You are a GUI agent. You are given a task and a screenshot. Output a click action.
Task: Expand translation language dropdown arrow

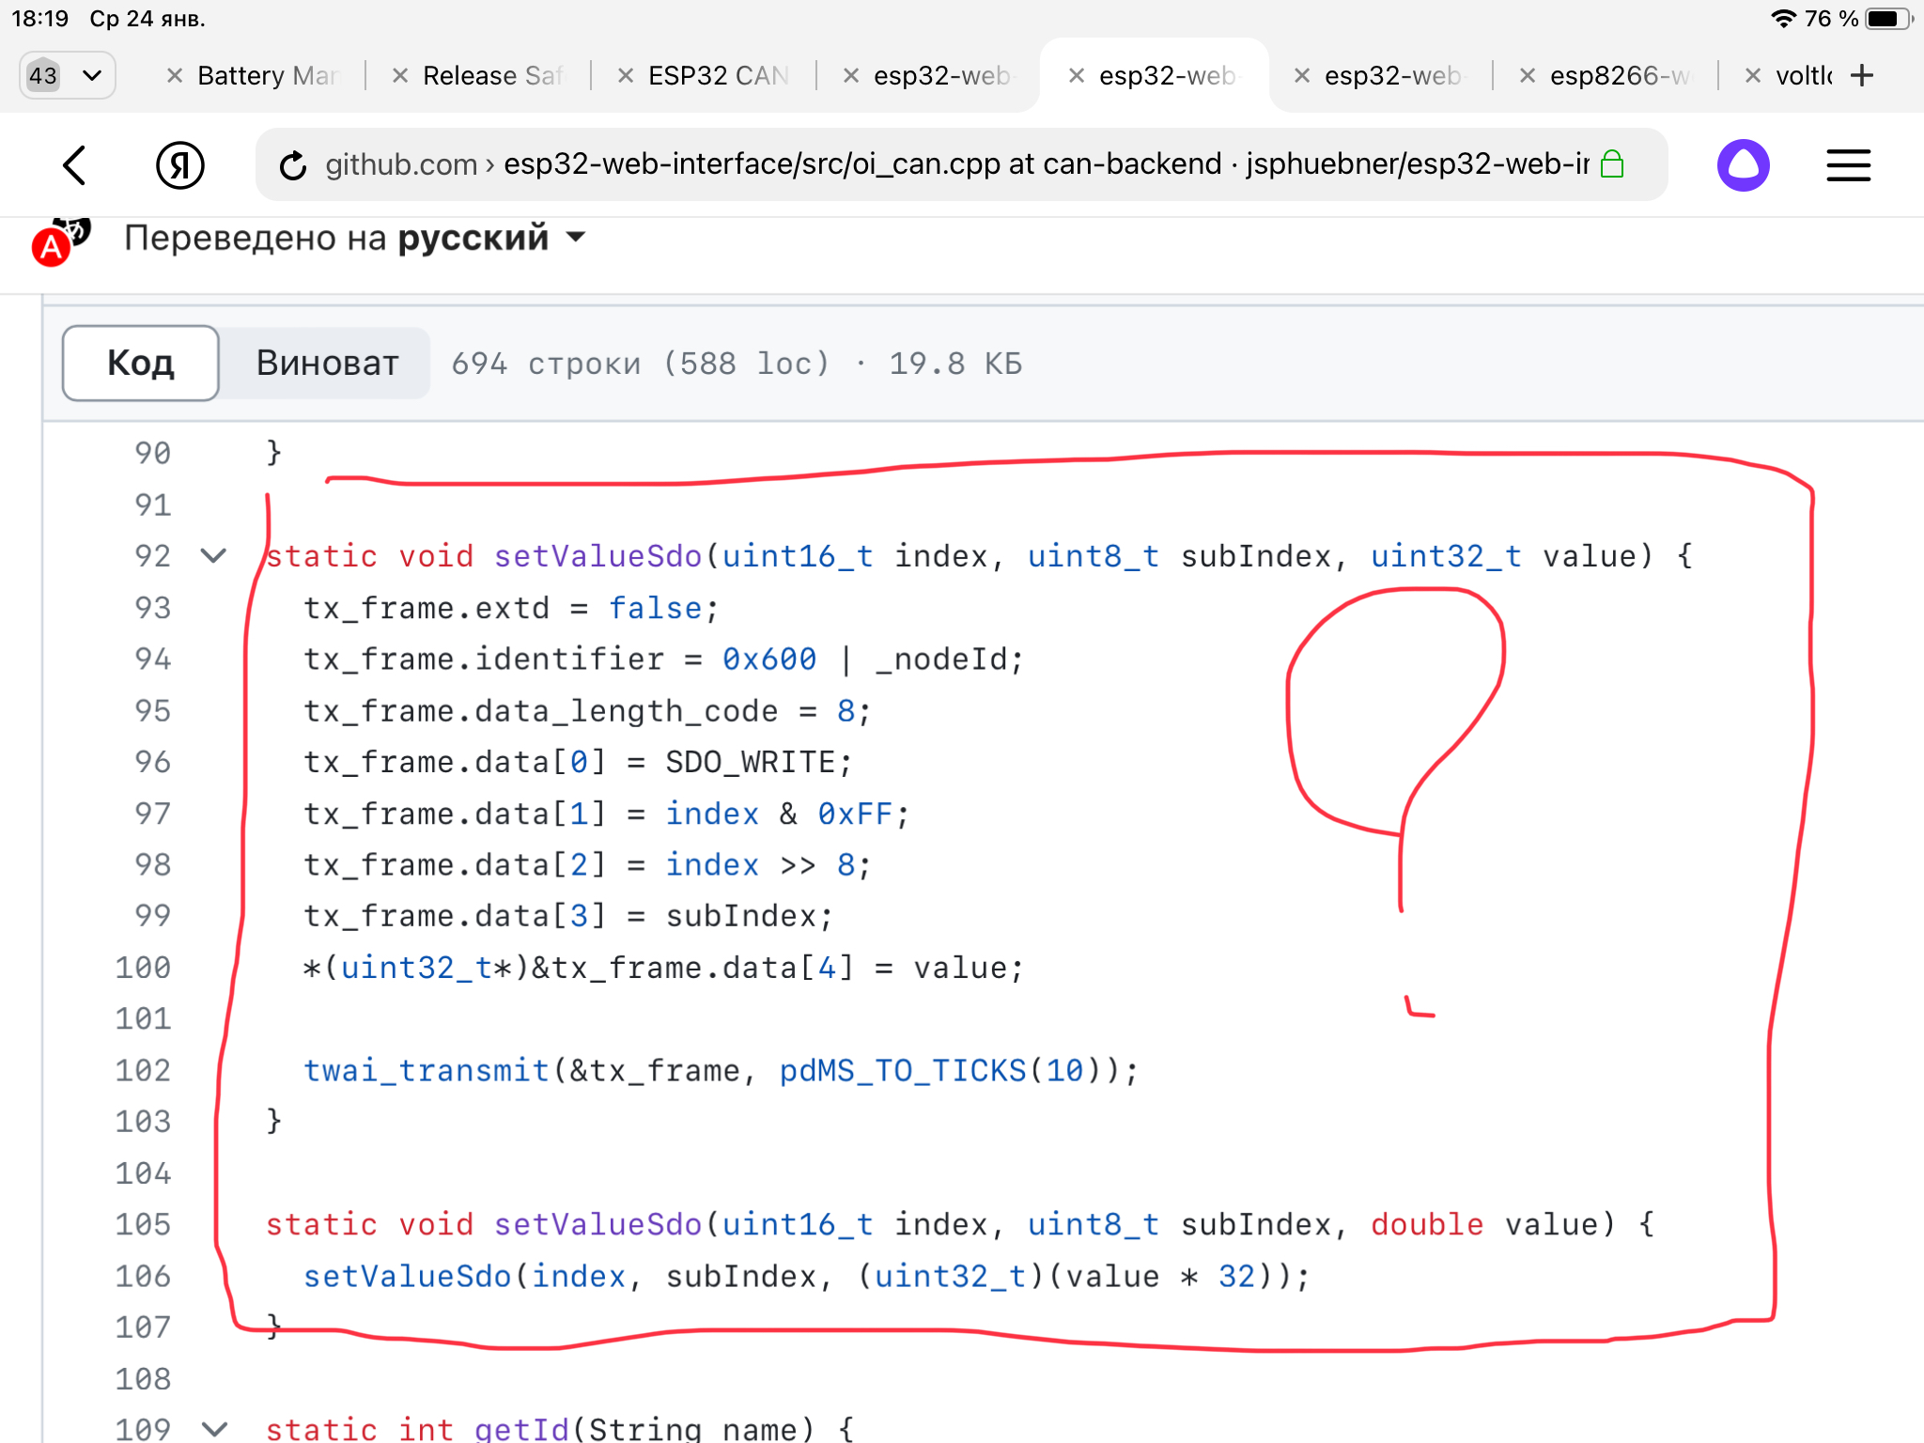coord(576,238)
